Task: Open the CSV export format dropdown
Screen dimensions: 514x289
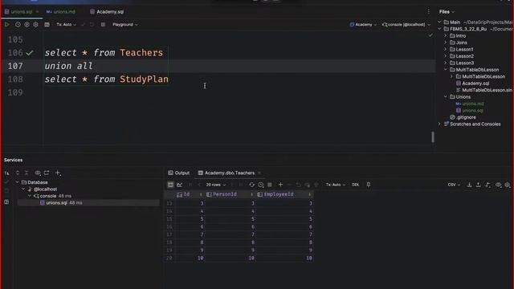Action: (x=454, y=185)
